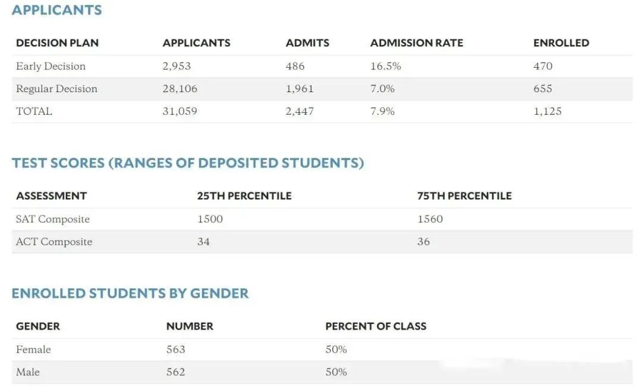Select the Early Decision row label
This screenshot has height=387, width=642.
pos(51,66)
